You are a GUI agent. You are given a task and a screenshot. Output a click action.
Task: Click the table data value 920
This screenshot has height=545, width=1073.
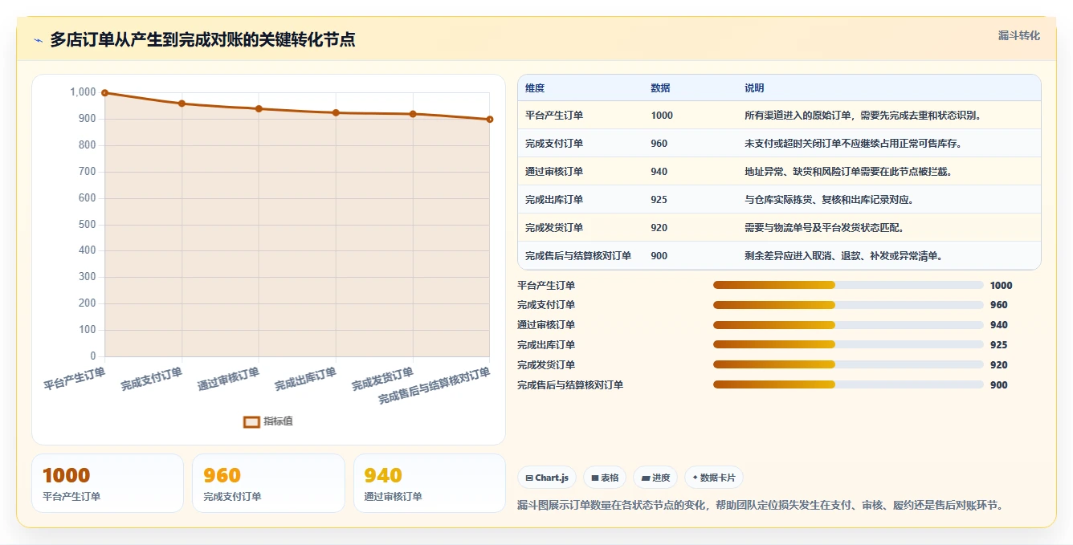pyautogui.click(x=659, y=228)
